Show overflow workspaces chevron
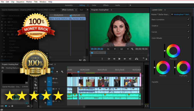The image size is (194, 111). pyautogui.click(x=130, y=5)
